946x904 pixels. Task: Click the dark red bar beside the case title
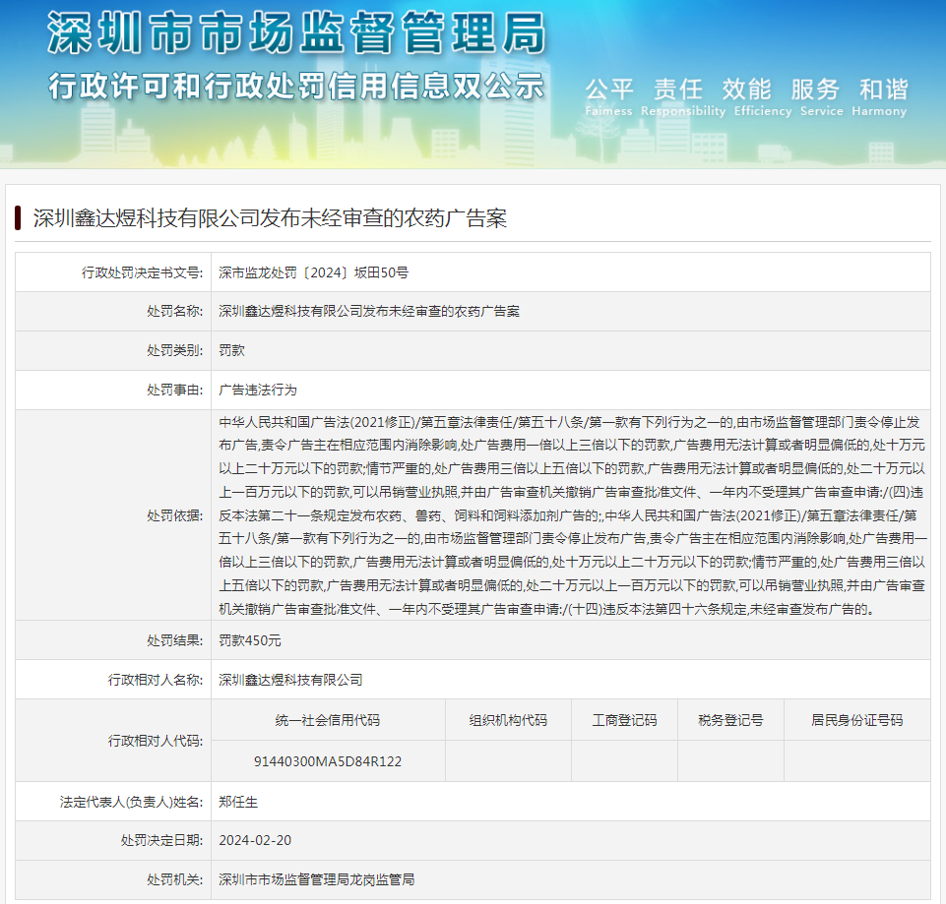coord(18,217)
